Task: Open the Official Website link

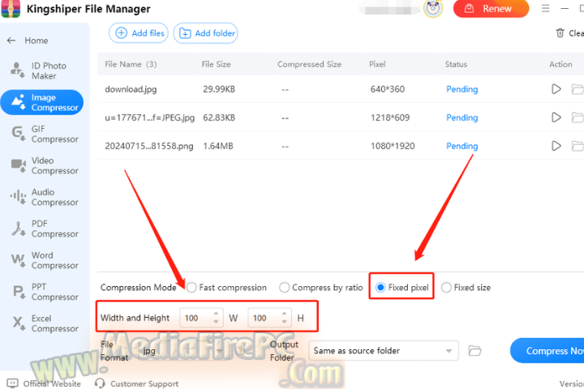Action: (x=44, y=383)
